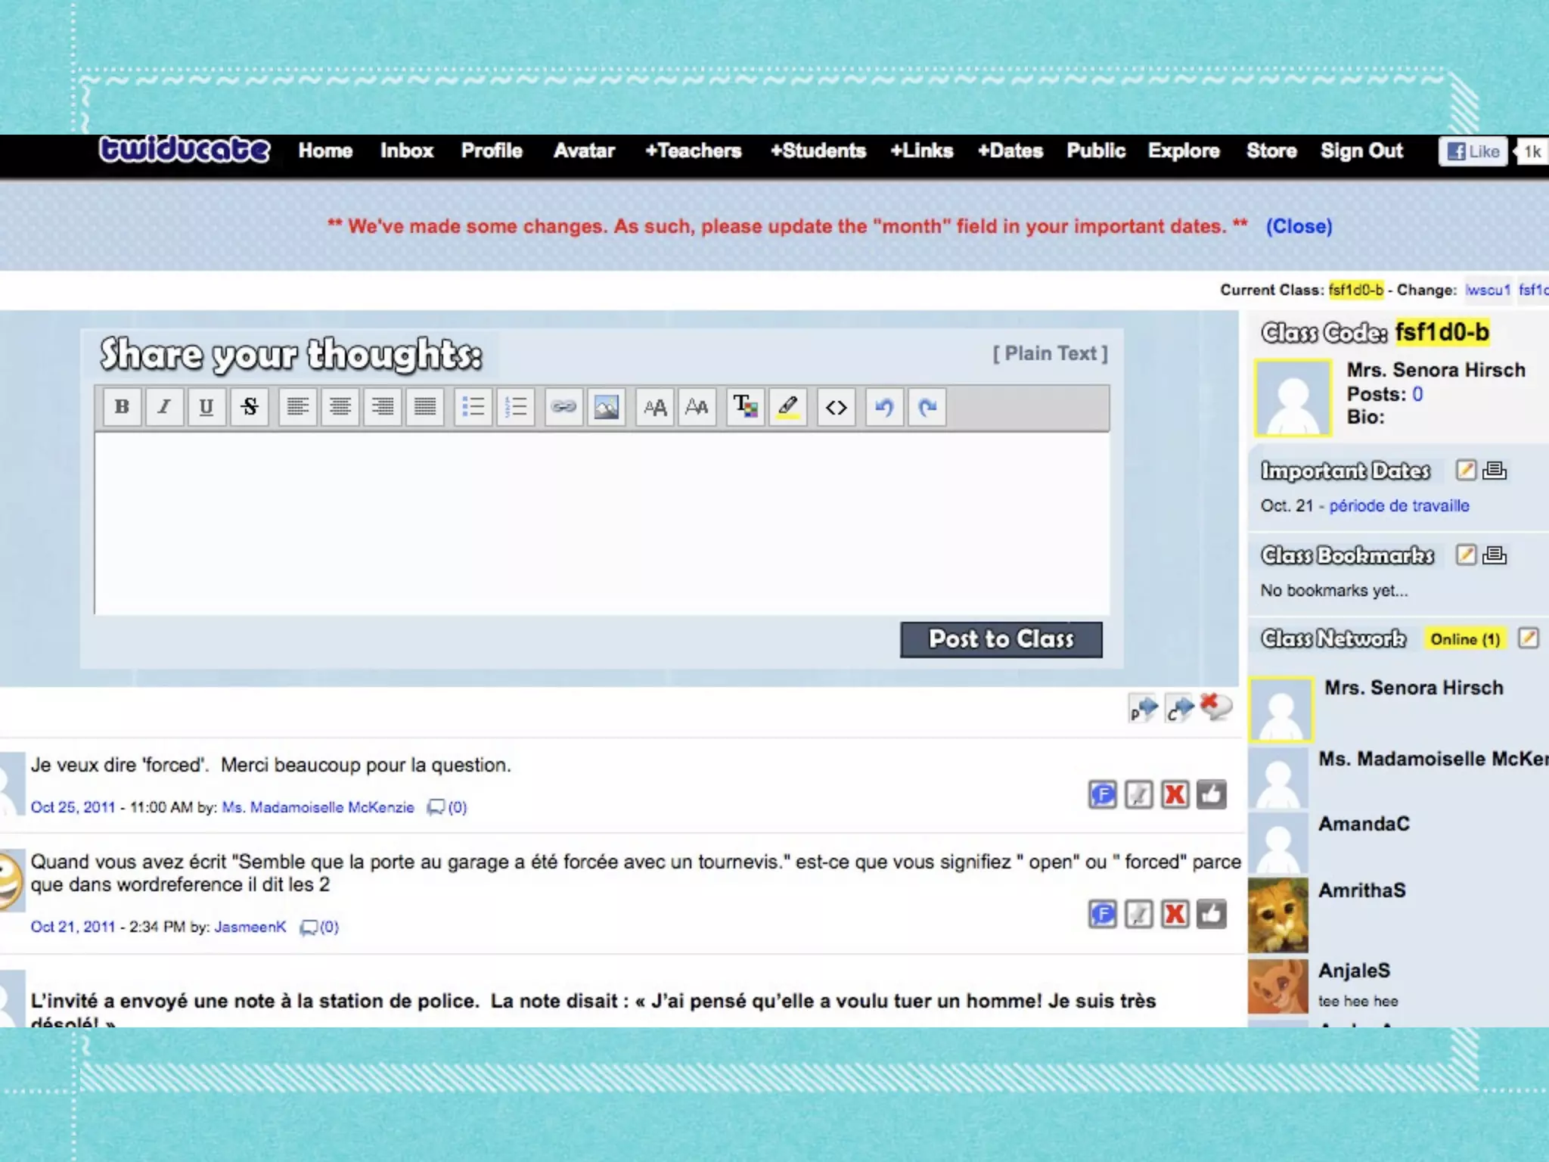Viewport: 1549px width, 1162px height.
Task: Close the red changes notification banner
Action: [1299, 226]
